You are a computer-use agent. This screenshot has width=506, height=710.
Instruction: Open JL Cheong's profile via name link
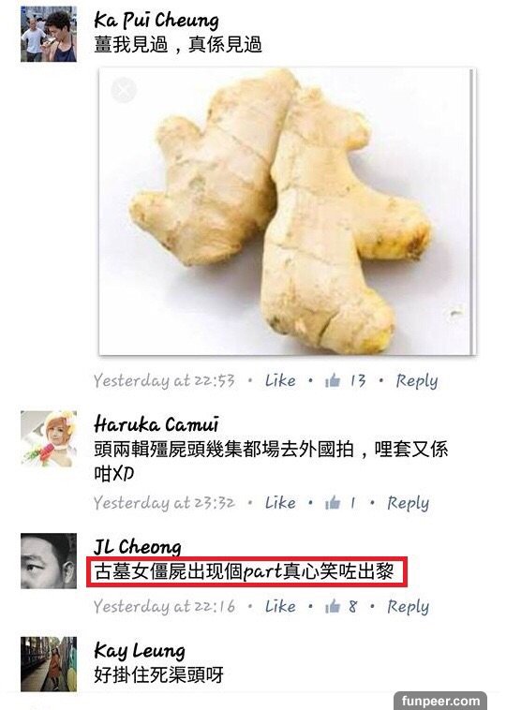(137, 546)
